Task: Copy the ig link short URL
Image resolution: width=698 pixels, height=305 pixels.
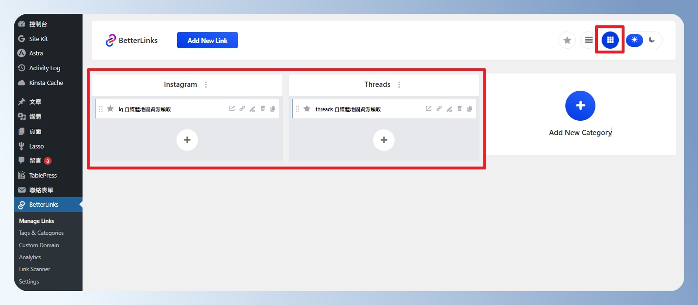Action: click(x=242, y=109)
